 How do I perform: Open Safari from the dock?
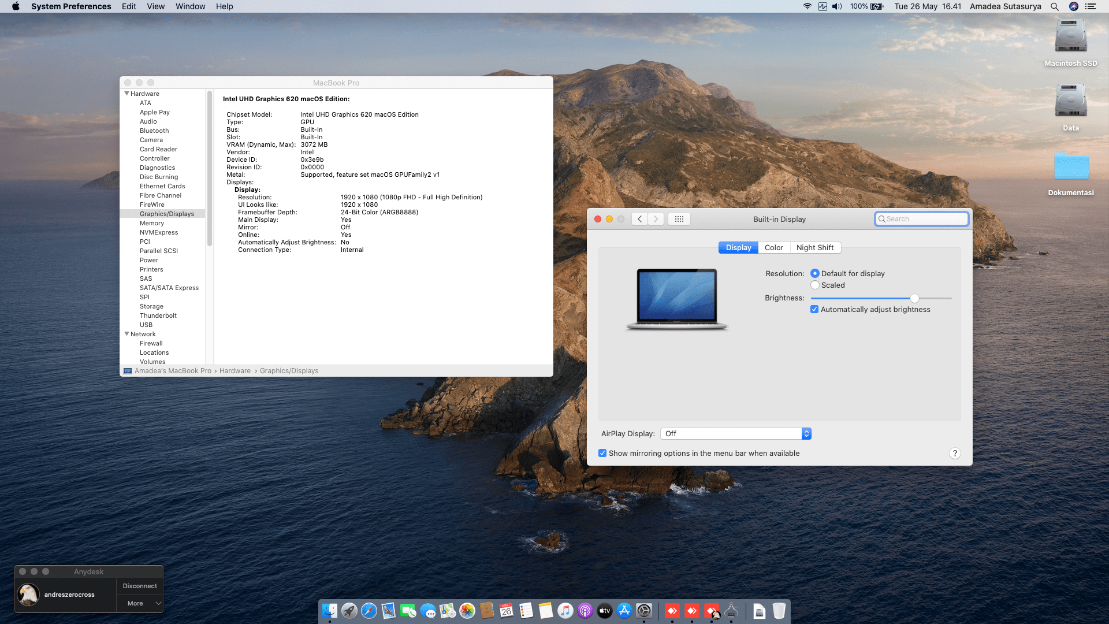click(369, 611)
